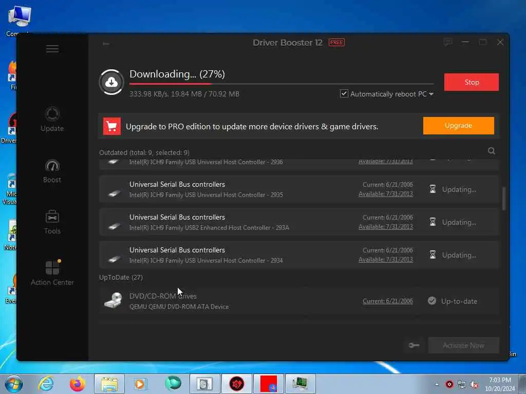Click USB icon for Host Controller 2935
This screenshot has height=394, width=526.
pos(114,193)
